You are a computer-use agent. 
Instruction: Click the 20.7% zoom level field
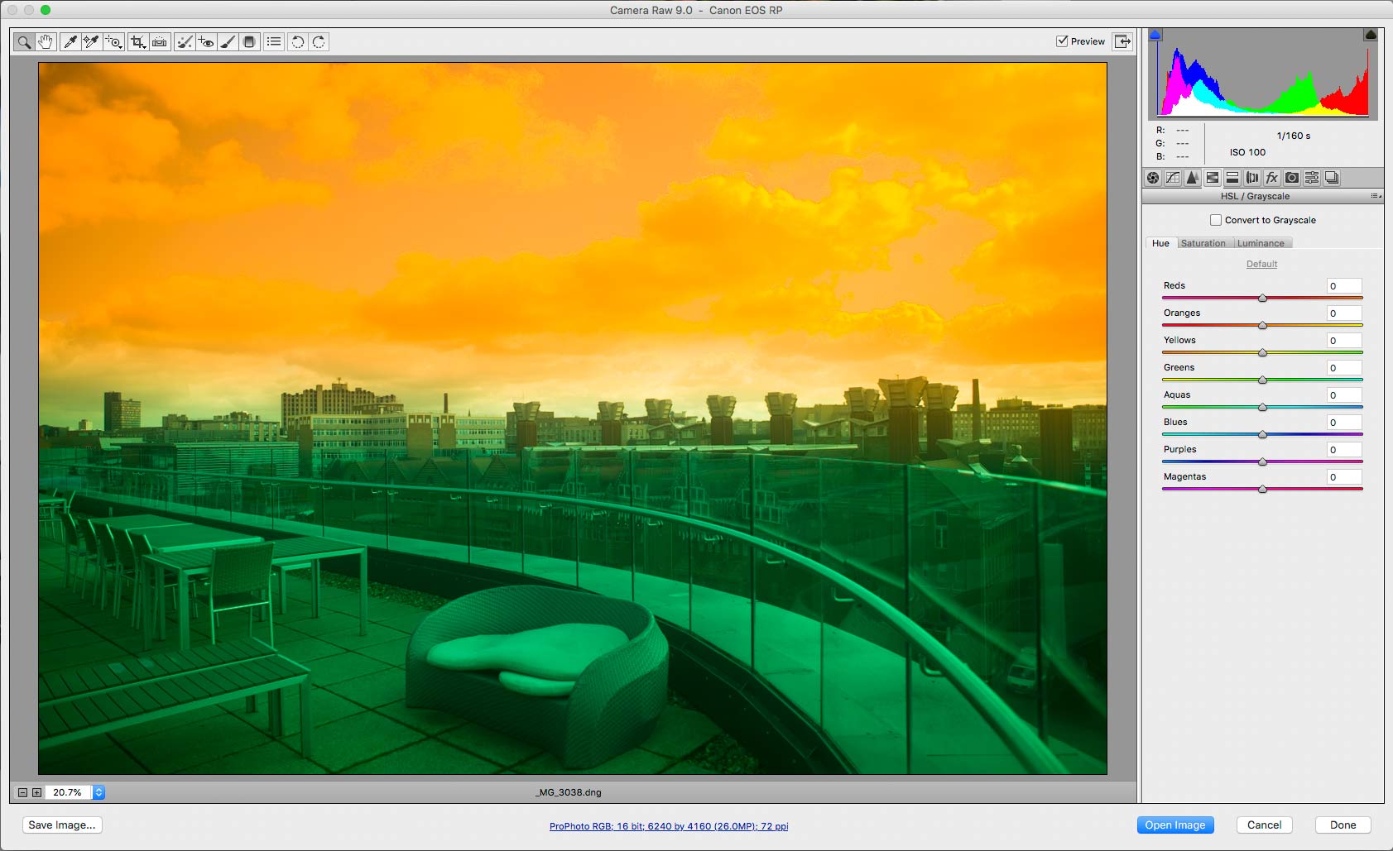point(68,792)
